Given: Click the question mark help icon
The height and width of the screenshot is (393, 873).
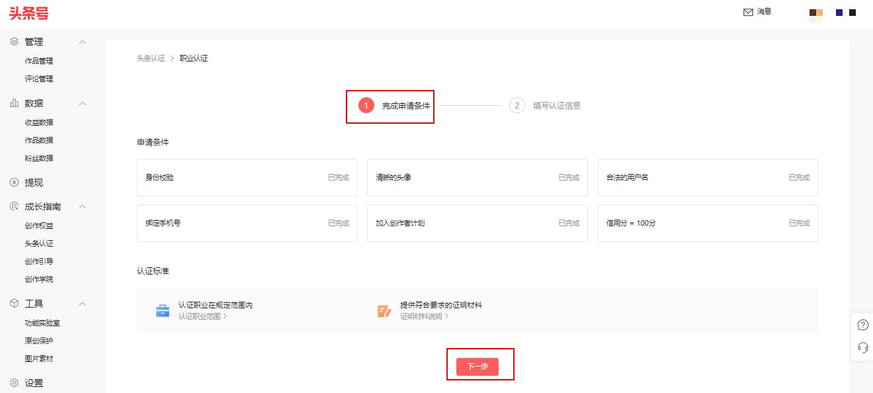Looking at the screenshot, I should [862, 325].
